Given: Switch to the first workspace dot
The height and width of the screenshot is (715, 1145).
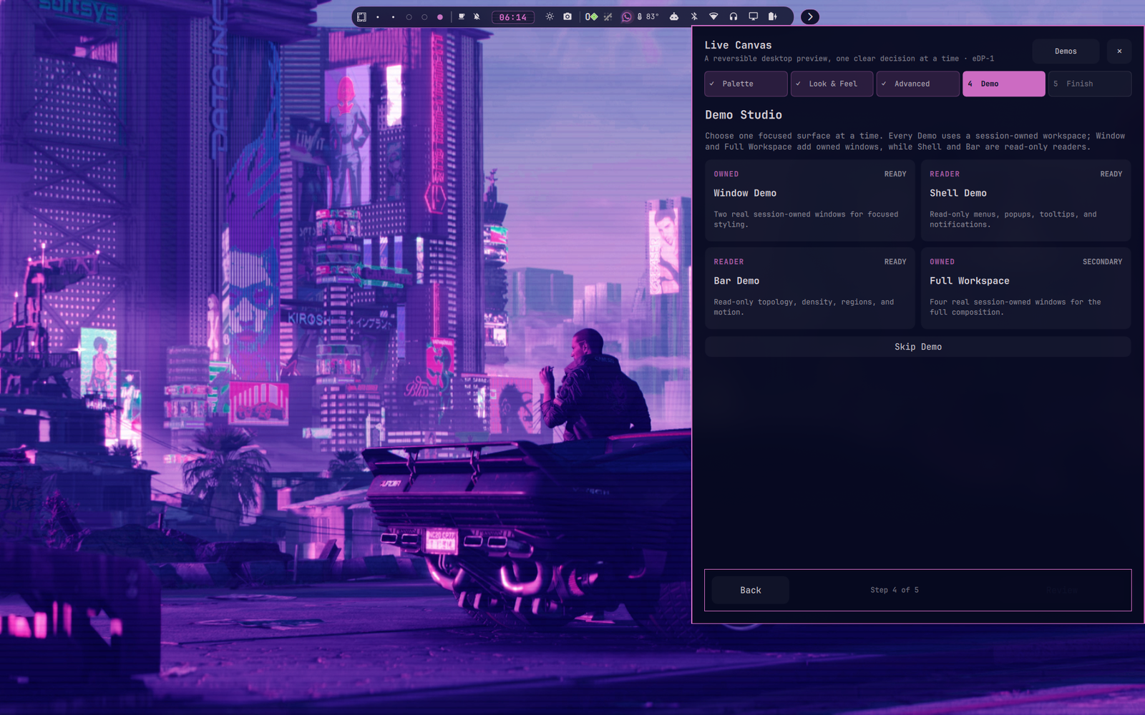Looking at the screenshot, I should (378, 17).
